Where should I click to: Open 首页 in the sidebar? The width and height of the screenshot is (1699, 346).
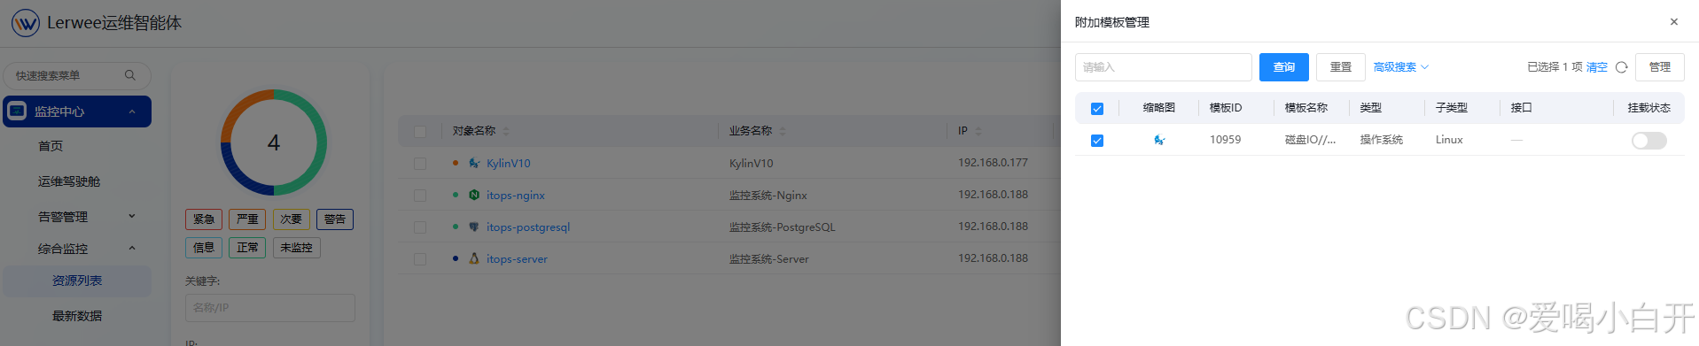[51, 146]
